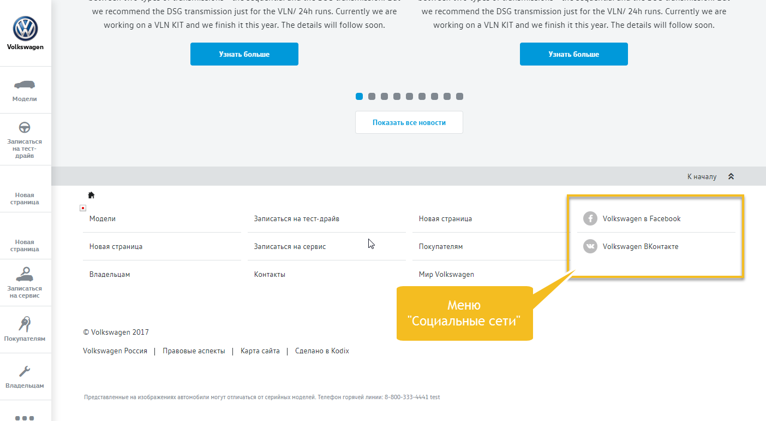Click left Узнать больше button

click(244, 54)
